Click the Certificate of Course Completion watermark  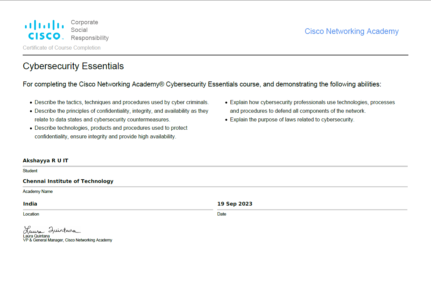point(62,48)
